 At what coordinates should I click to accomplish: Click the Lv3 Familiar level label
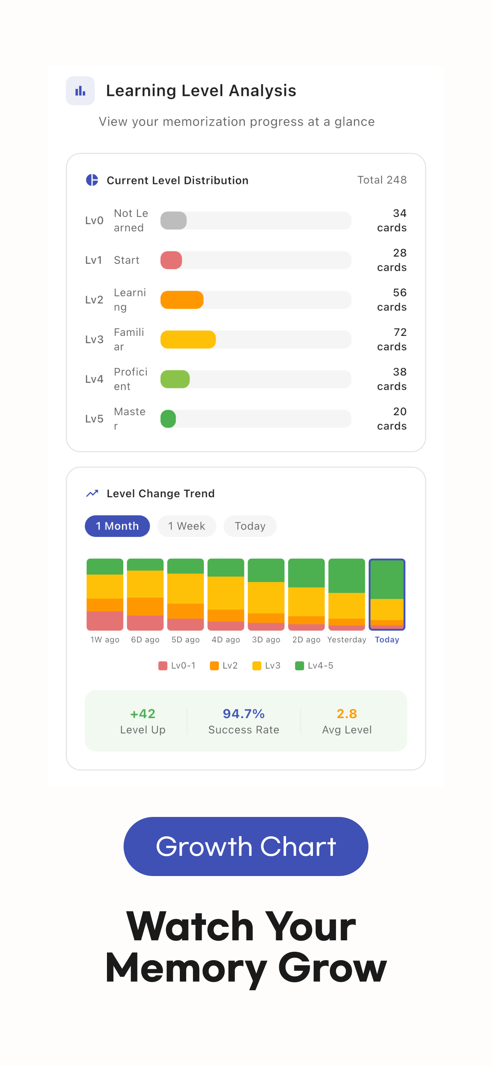point(116,339)
